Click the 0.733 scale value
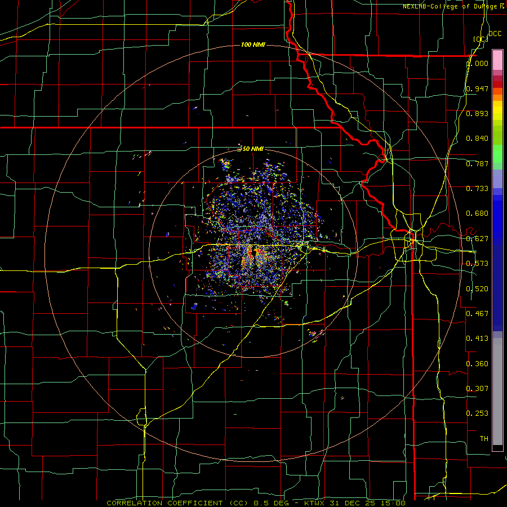 (477, 189)
